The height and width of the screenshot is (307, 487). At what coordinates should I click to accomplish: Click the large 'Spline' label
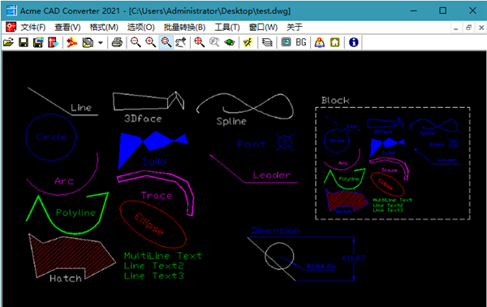(231, 121)
